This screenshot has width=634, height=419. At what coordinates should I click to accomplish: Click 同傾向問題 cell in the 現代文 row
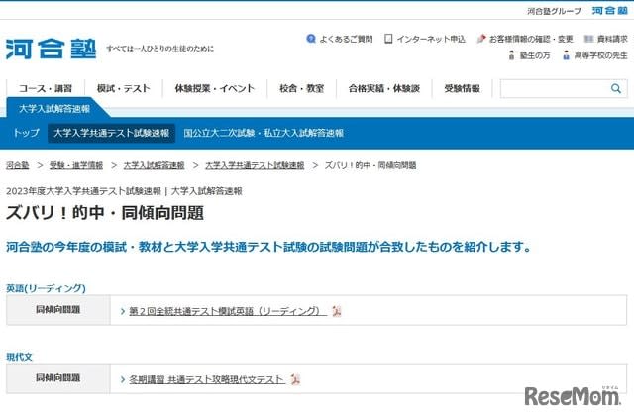(x=58, y=378)
